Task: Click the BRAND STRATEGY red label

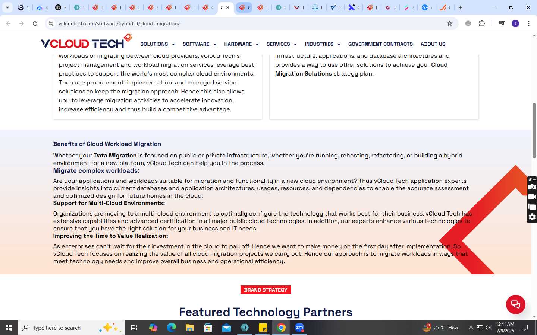Action: [266, 290]
